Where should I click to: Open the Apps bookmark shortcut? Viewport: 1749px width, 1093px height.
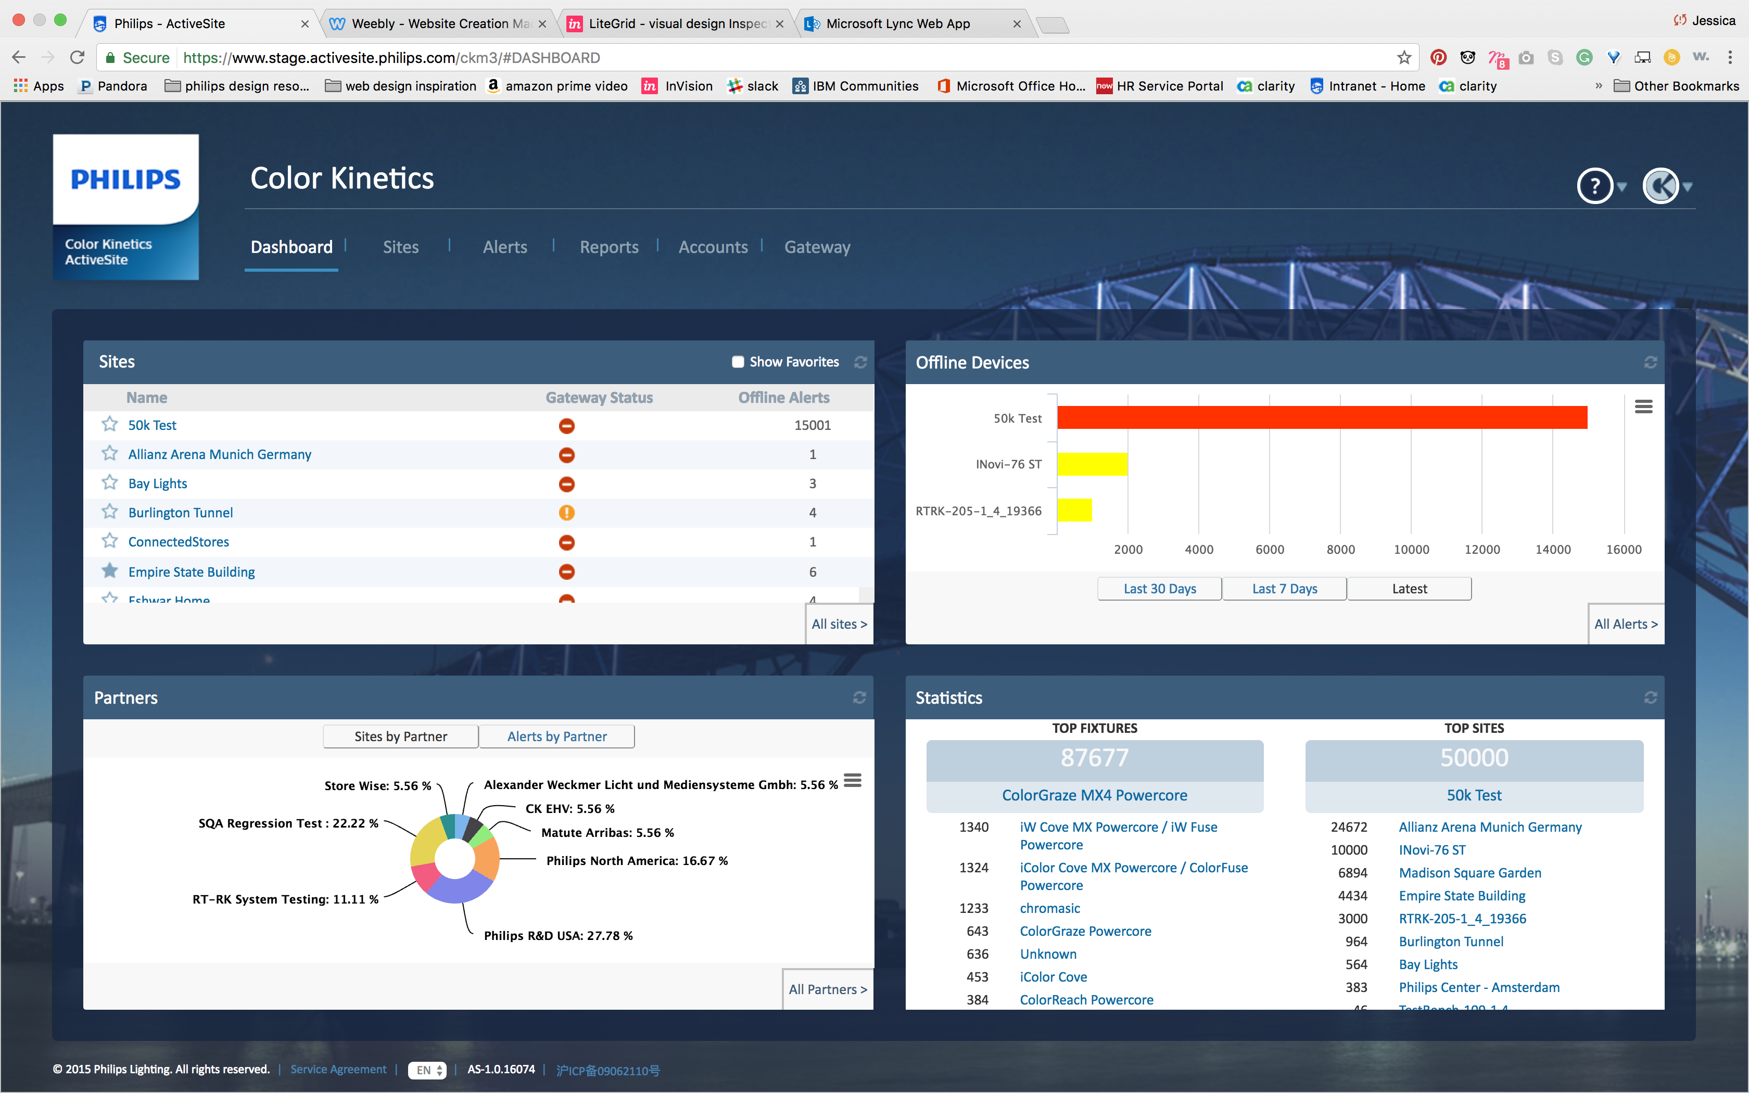(x=39, y=86)
